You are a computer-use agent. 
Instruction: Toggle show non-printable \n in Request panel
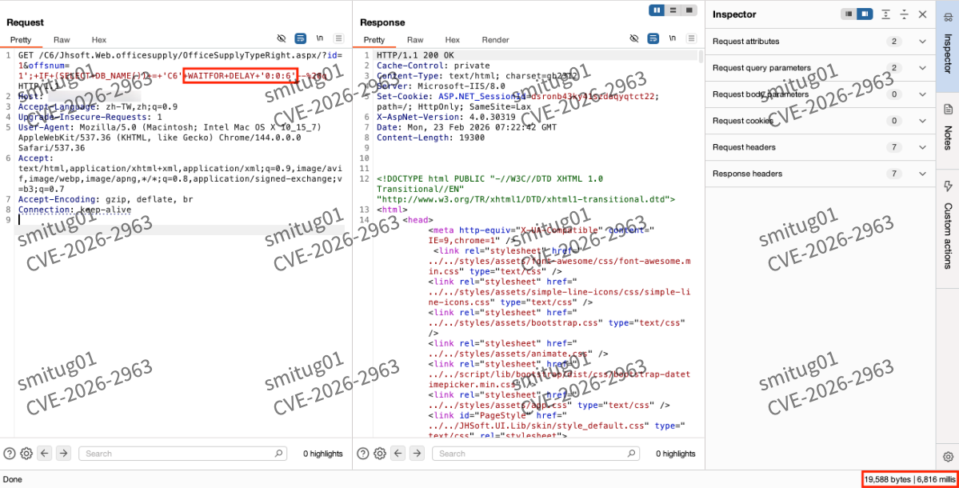coord(320,38)
